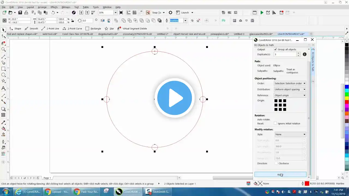Click the Star tool in the shape toolbar
Image resolution: width=349 pixels, height=196 pixels.
tap(109, 29)
